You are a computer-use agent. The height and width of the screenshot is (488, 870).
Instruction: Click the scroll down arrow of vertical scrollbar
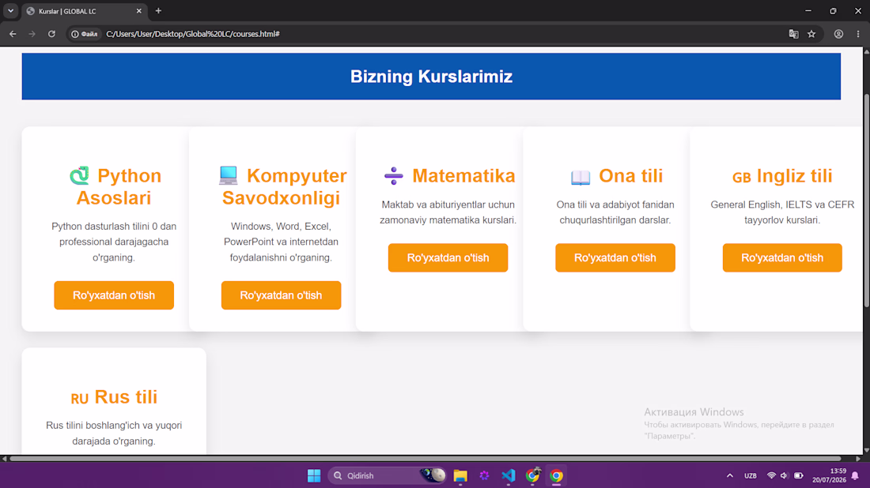(x=866, y=450)
